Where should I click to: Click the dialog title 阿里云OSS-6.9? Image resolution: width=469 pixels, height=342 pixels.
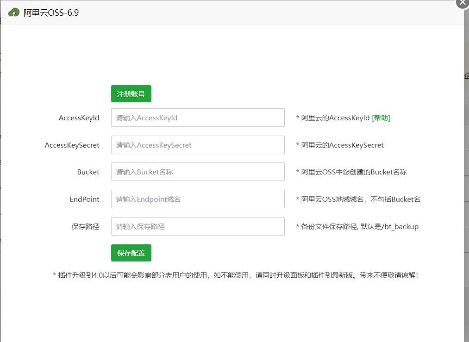(51, 12)
